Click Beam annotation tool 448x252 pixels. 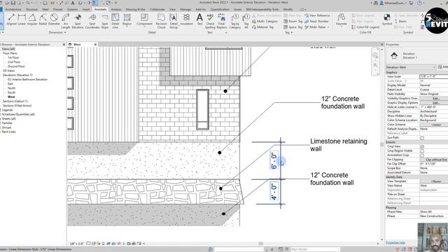400,22
